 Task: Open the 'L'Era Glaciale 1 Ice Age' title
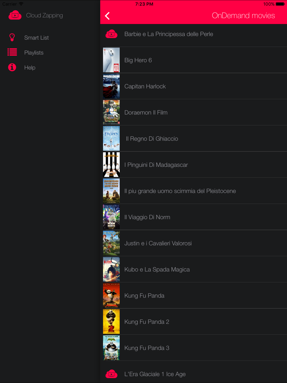155,374
